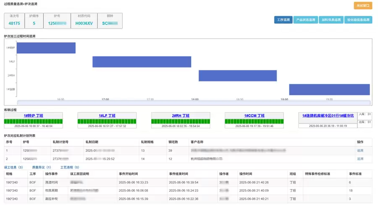Select the 工序追溯 trace tab
378x205 pixels.
[x=283, y=20]
